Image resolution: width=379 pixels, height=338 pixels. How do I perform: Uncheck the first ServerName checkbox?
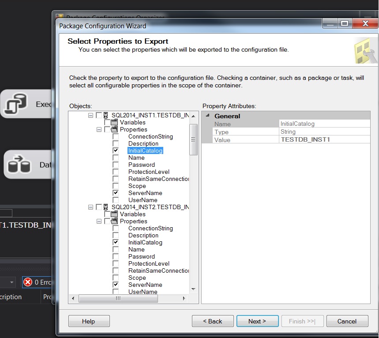pos(116,193)
